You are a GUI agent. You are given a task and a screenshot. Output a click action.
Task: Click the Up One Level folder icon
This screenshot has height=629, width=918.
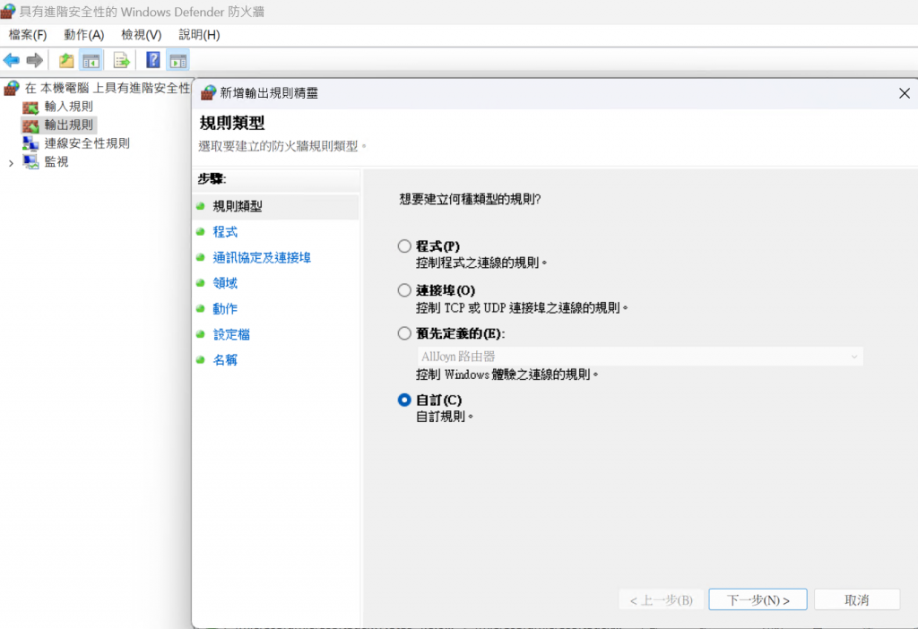click(x=66, y=60)
